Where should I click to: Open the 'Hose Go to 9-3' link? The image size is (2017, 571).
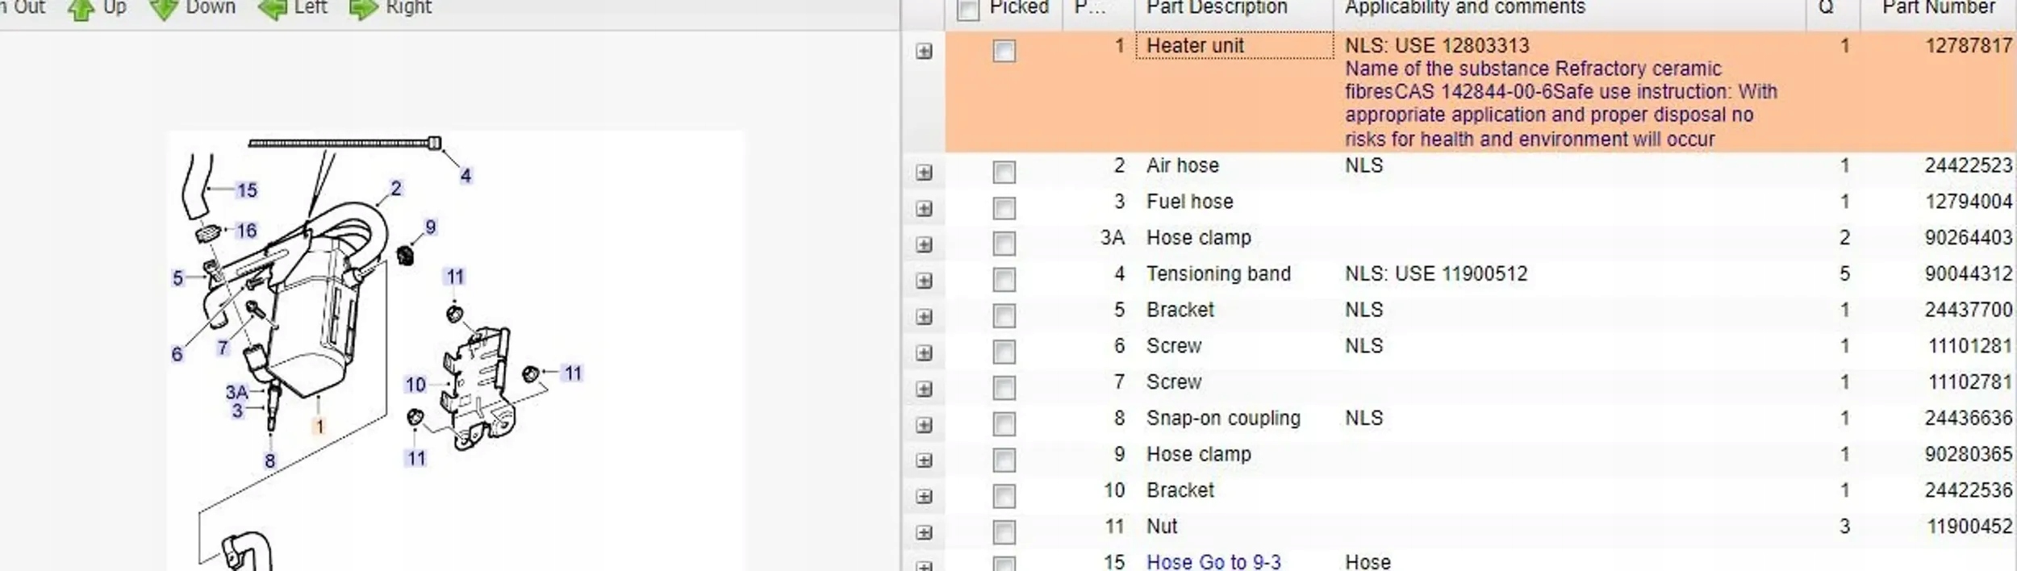(1213, 561)
